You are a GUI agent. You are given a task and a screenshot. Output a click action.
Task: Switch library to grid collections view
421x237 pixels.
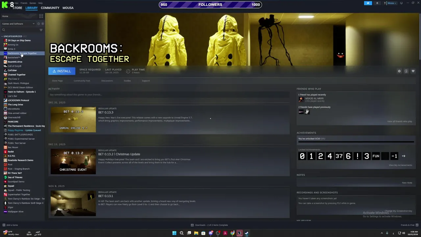[x=41, y=16]
